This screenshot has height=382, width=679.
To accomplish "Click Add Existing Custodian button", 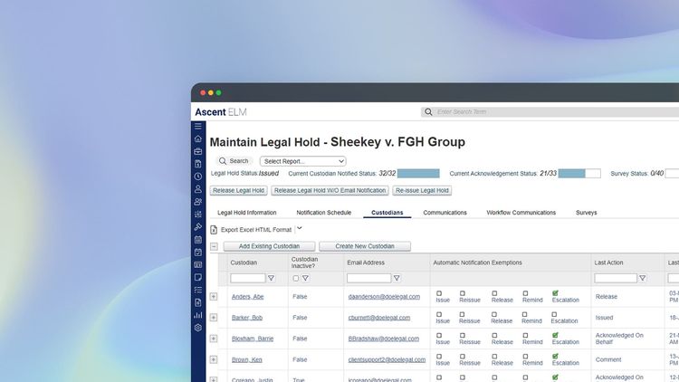I will tap(270, 246).
